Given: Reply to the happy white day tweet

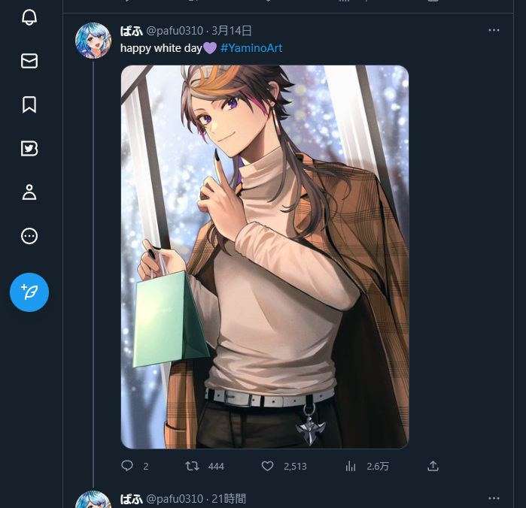Looking at the screenshot, I should point(127,466).
